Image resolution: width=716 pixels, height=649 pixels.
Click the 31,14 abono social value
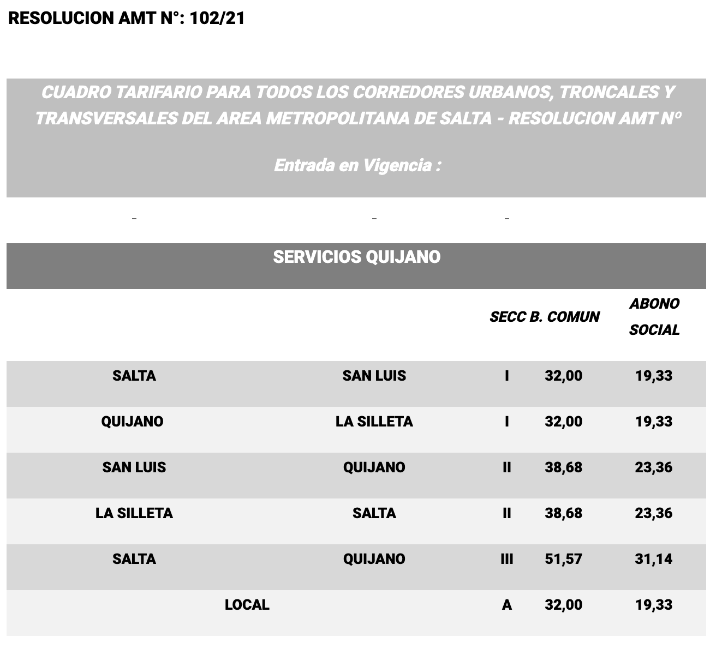click(653, 559)
